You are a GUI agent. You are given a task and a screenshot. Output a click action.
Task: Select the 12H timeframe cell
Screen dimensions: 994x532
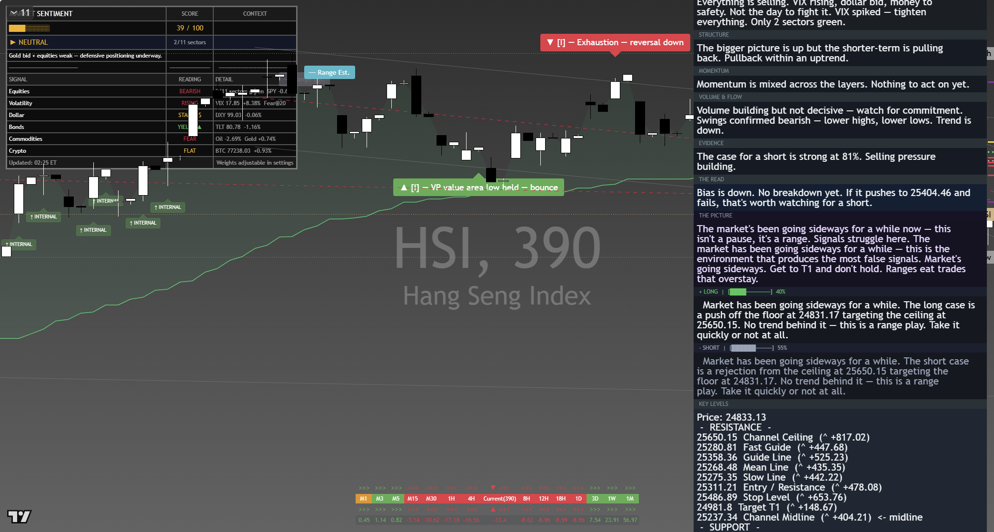(x=544, y=499)
